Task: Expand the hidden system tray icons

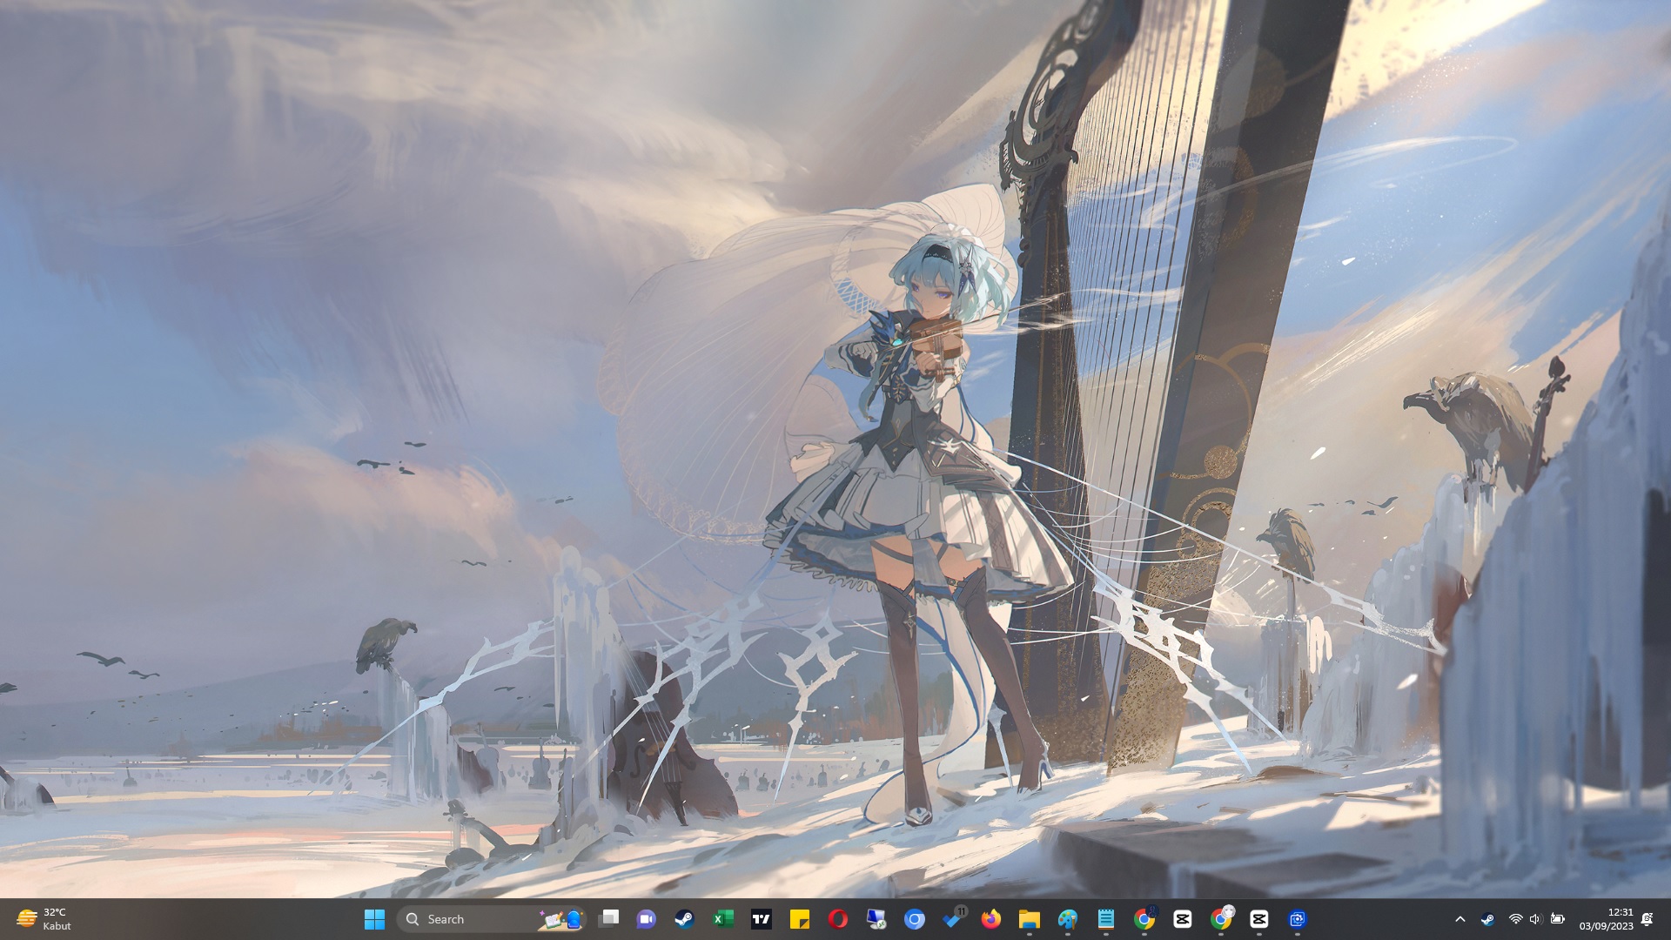Action: click(1460, 919)
